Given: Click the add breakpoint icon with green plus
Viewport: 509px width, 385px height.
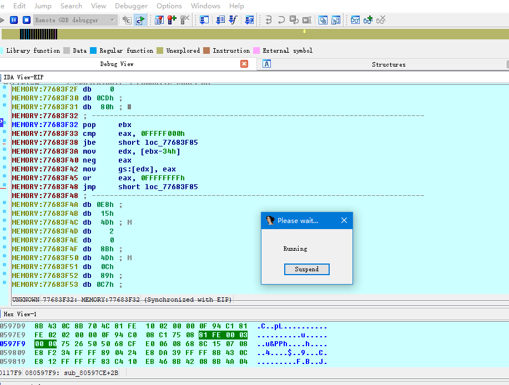Looking at the screenshot, I should tap(172, 20).
